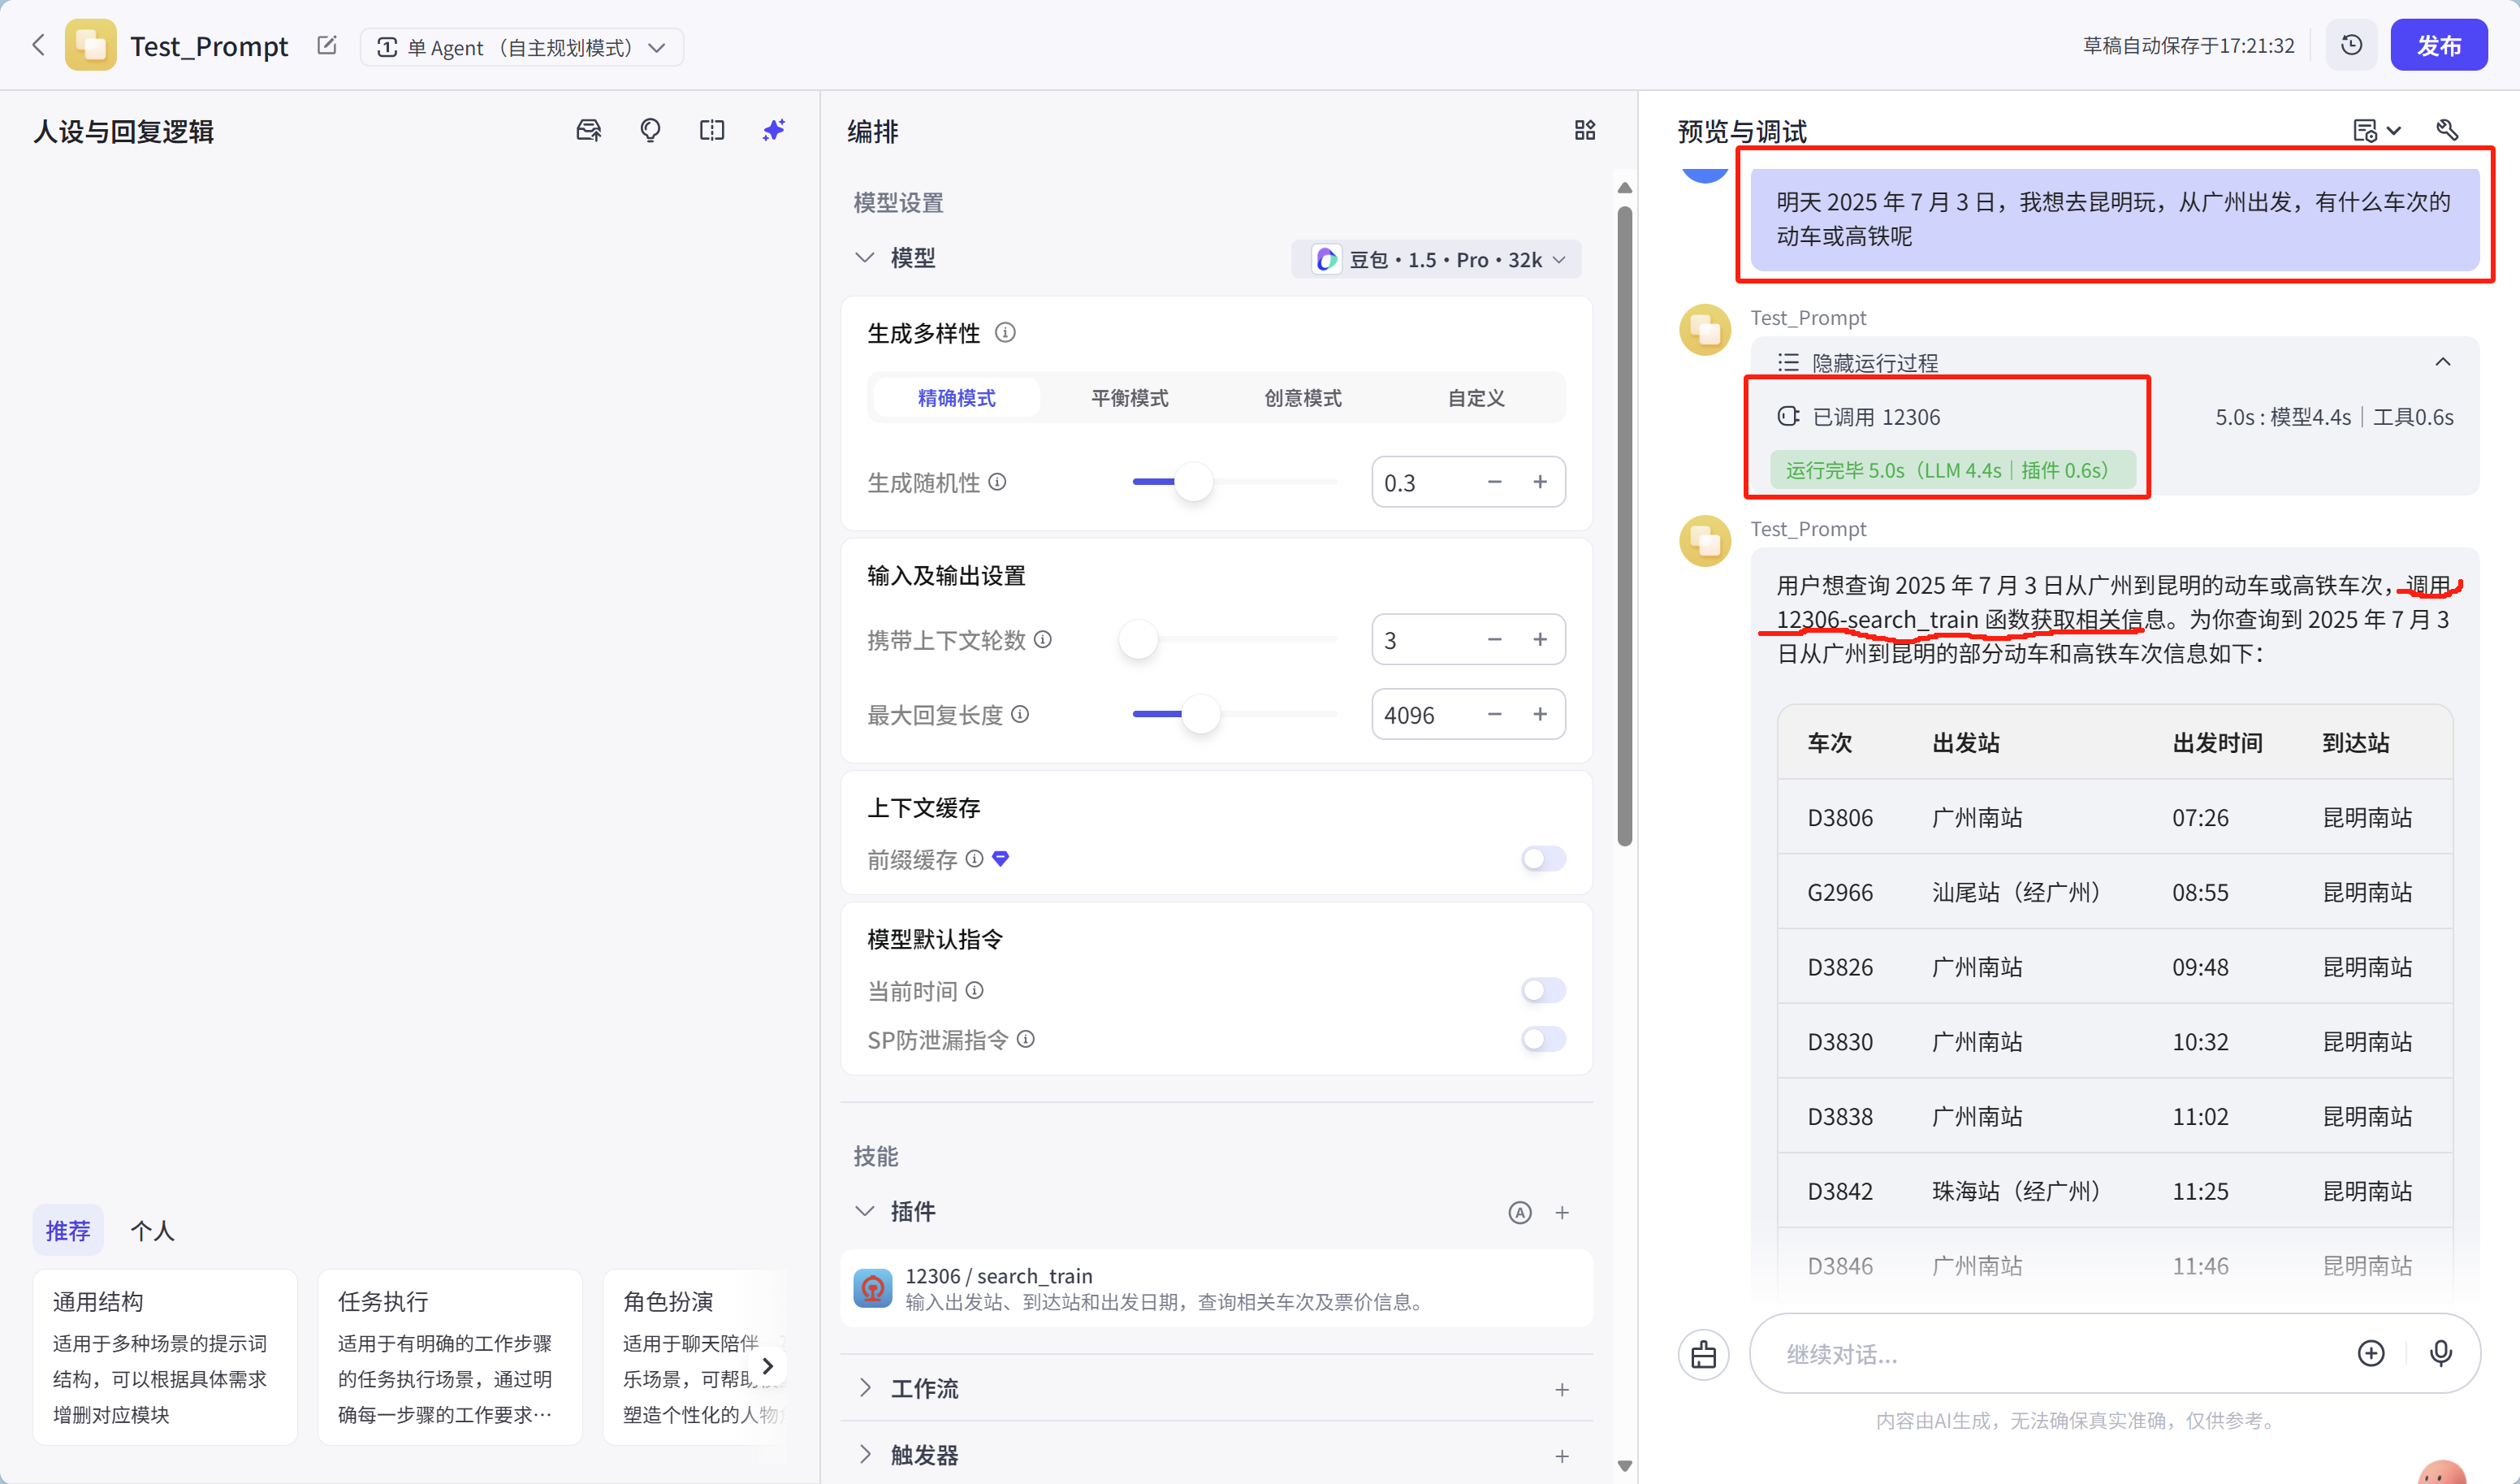Expand the 工作流 section
This screenshot has height=1484, width=2520.
tap(865, 1388)
